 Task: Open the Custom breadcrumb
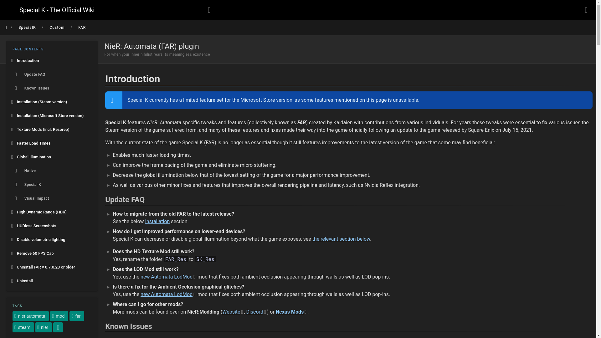[57, 28]
